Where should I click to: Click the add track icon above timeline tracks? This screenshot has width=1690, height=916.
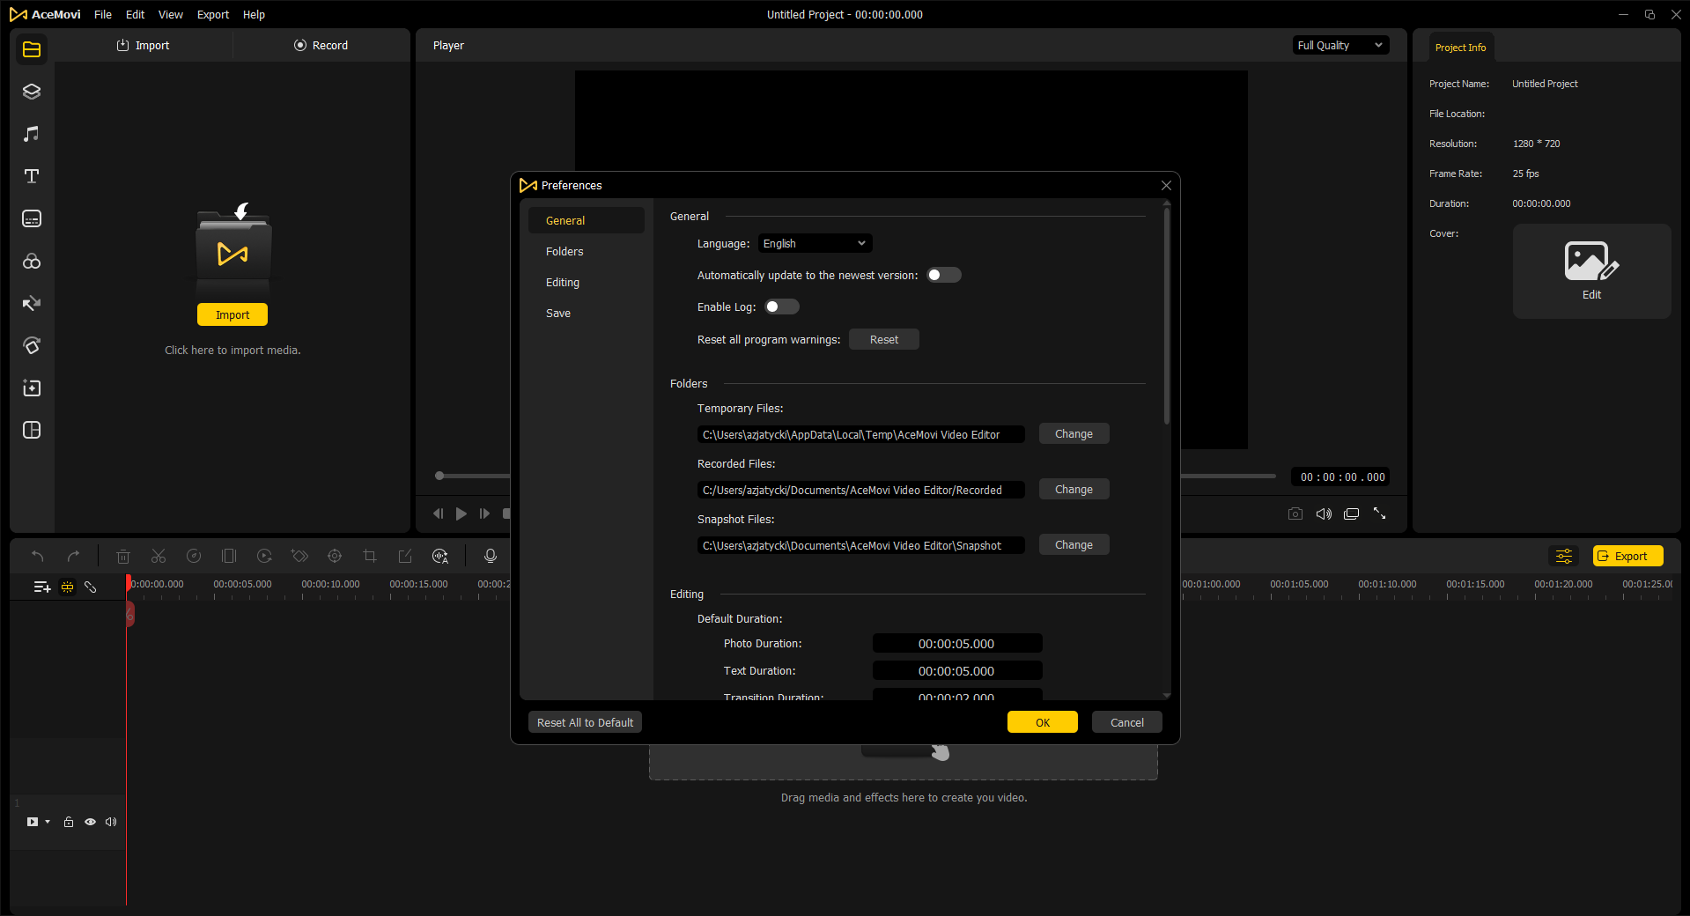[x=42, y=587]
